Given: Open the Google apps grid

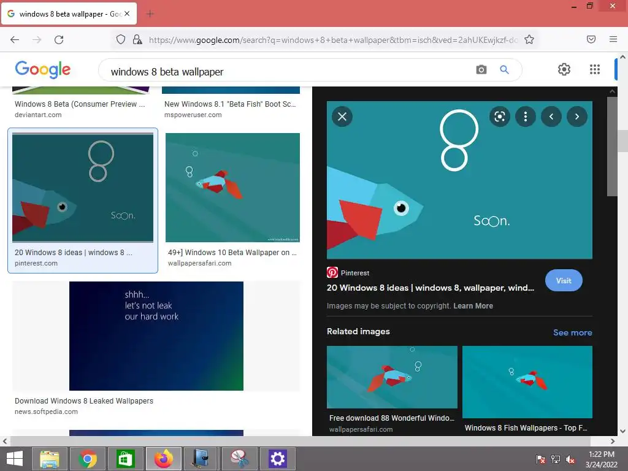Looking at the screenshot, I should [595, 69].
